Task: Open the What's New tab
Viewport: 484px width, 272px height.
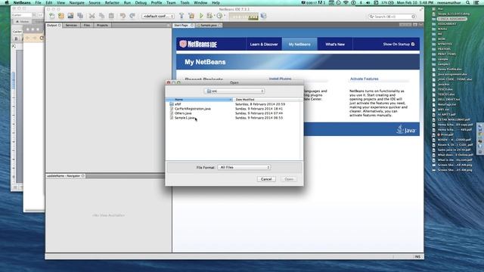Action: tap(335, 44)
